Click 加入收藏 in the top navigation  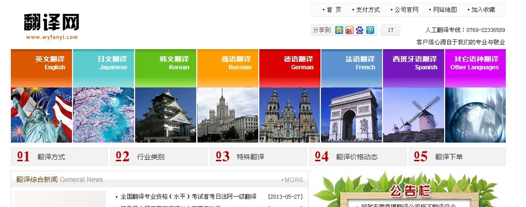tap(483, 10)
